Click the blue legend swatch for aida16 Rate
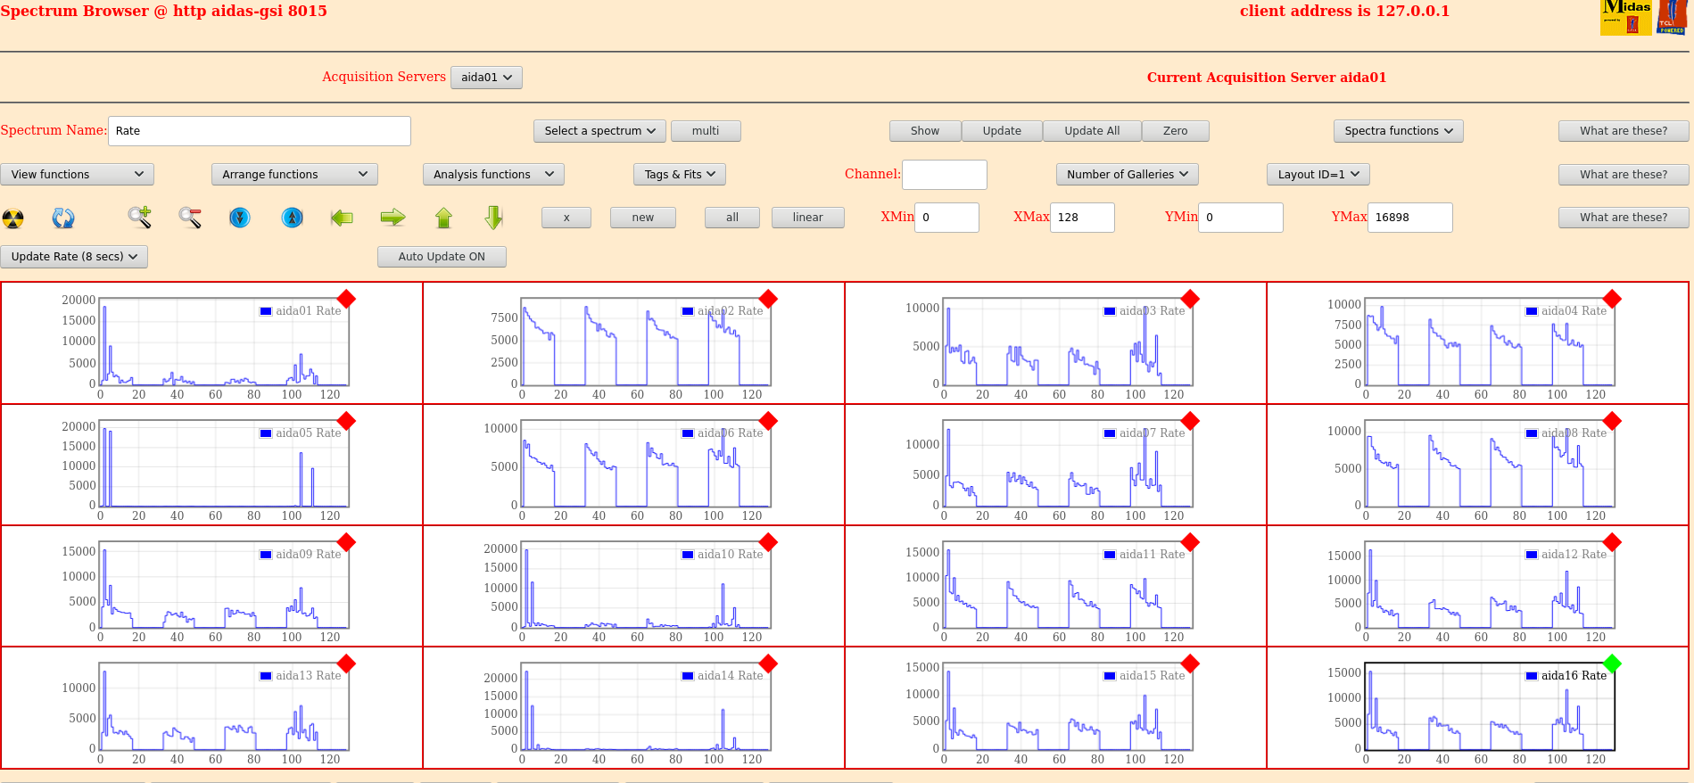Screen dimensions: 1694x783 pyautogui.click(x=1532, y=676)
